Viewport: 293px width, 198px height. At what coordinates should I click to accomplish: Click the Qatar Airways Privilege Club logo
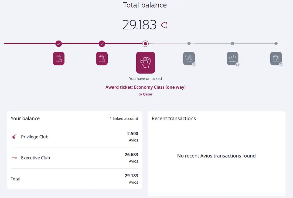[x=14, y=137]
